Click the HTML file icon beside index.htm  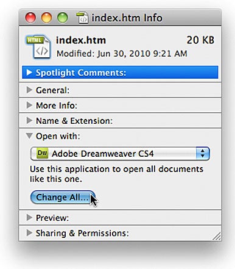pos(38,47)
